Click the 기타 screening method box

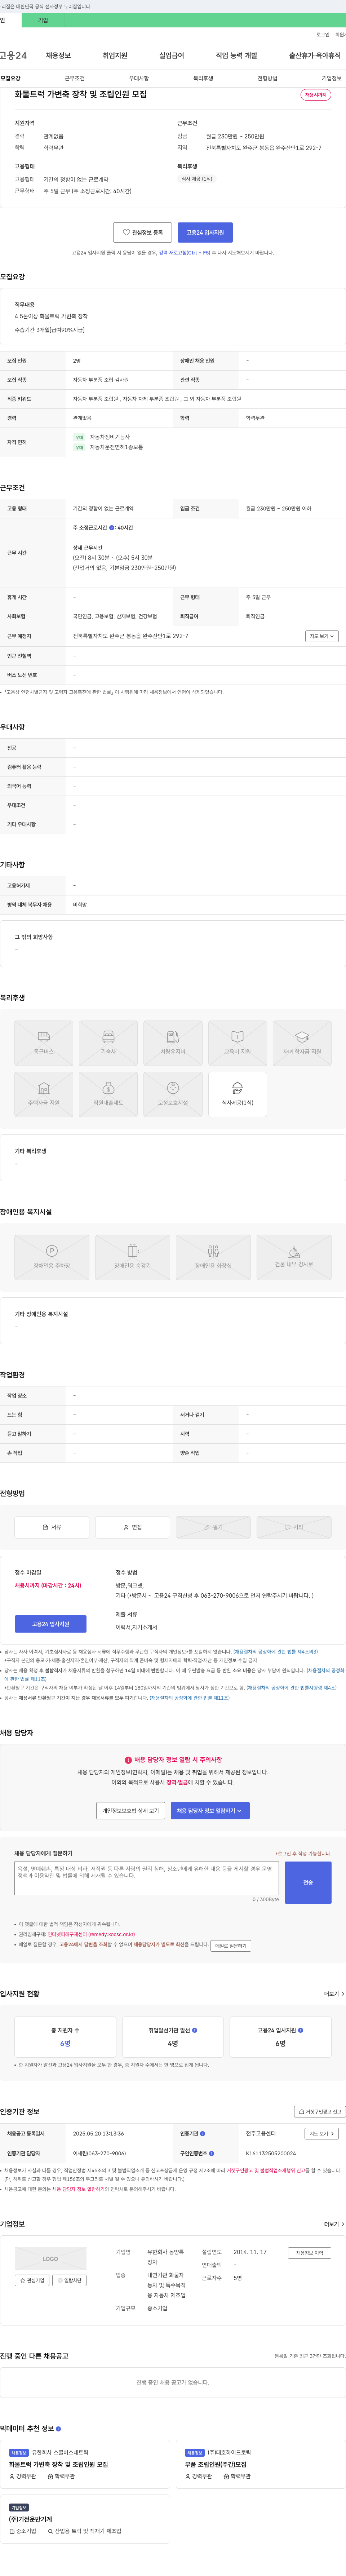pos(294,1527)
